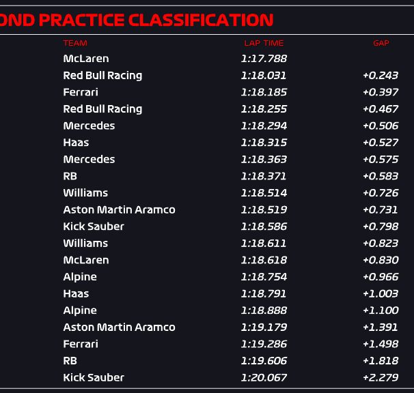
Task: Select the Red Bull Racing +0.243 gap
Action: [x=381, y=76]
